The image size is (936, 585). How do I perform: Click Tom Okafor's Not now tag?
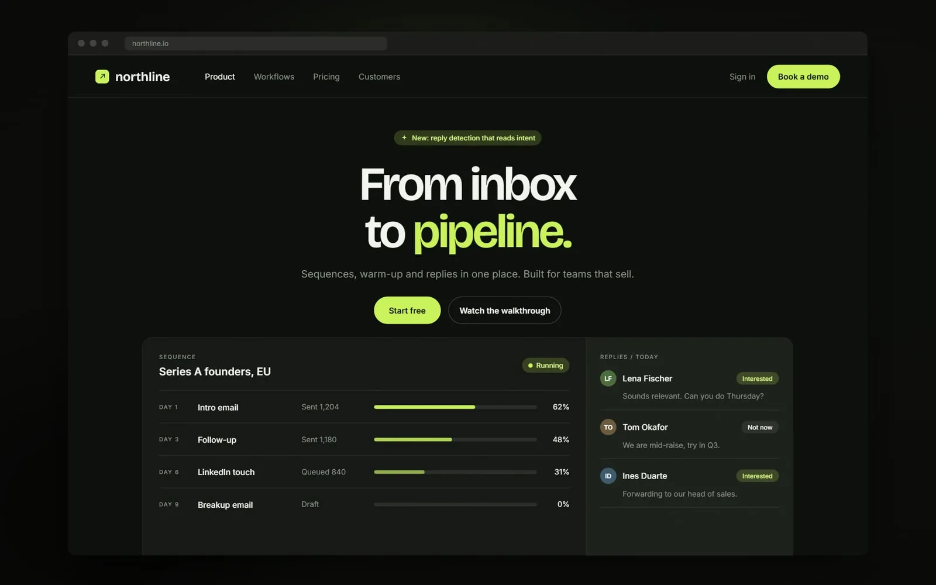pos(760,427)
